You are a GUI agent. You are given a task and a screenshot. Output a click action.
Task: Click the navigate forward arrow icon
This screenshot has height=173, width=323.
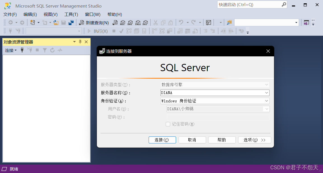tap(22, 22)
